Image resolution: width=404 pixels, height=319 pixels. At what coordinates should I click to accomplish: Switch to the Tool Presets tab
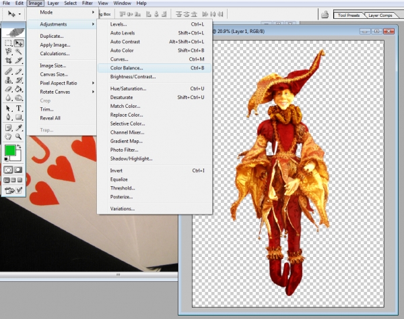point(349,16)
